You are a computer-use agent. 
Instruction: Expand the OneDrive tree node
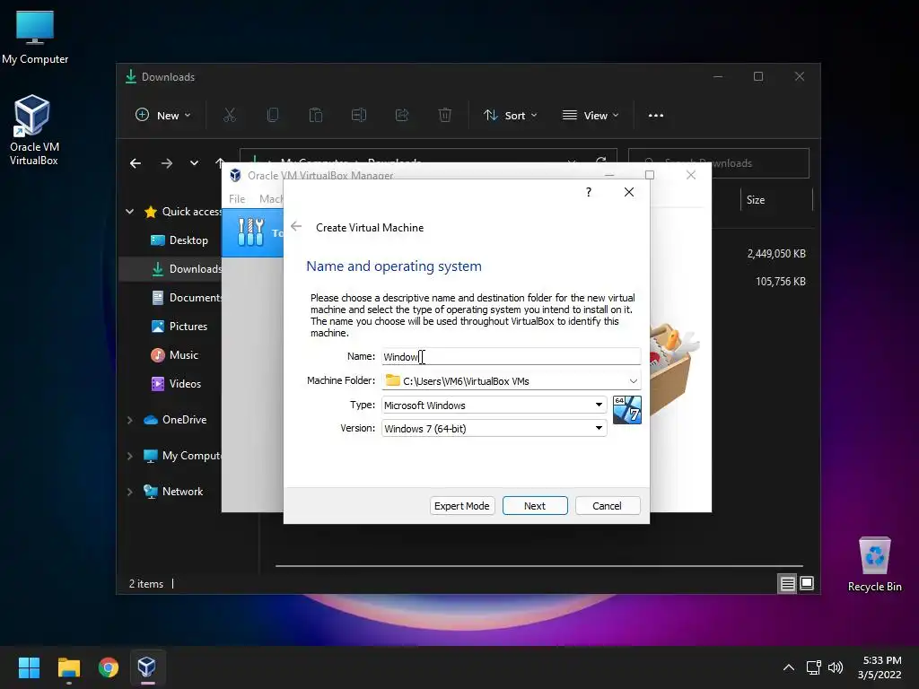[129, 420]
